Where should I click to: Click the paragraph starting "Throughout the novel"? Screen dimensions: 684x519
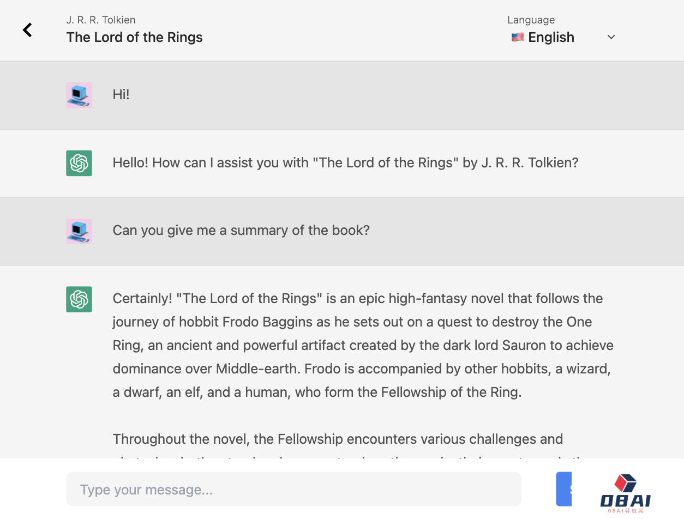coord(363,446)
